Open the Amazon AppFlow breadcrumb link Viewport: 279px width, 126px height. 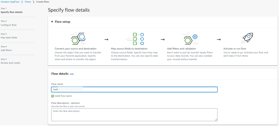10,2
